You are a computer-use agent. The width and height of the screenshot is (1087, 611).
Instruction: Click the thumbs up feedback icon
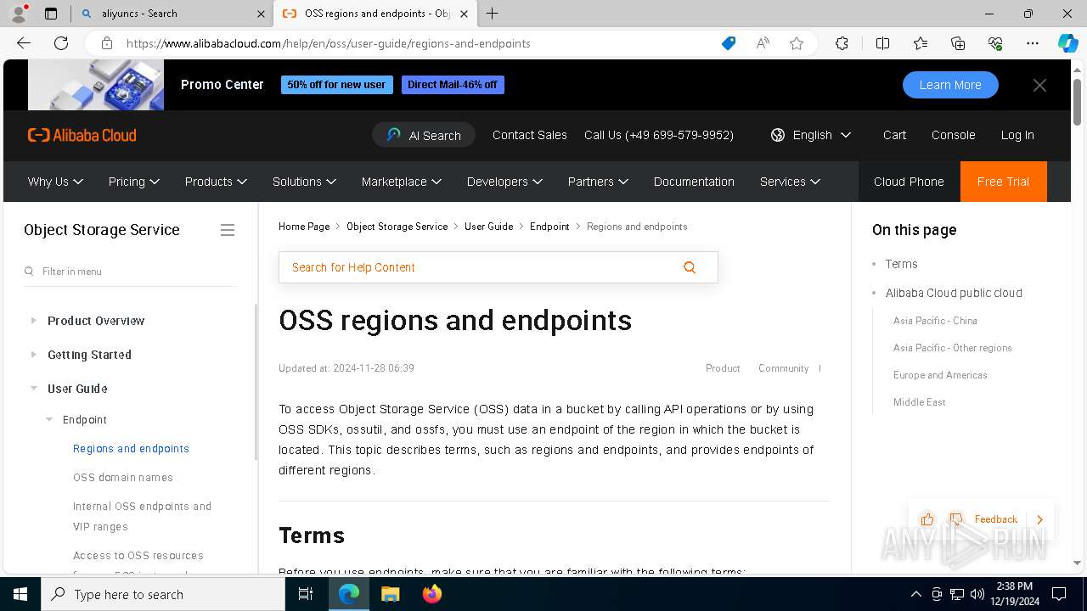[x=927, y=519]
